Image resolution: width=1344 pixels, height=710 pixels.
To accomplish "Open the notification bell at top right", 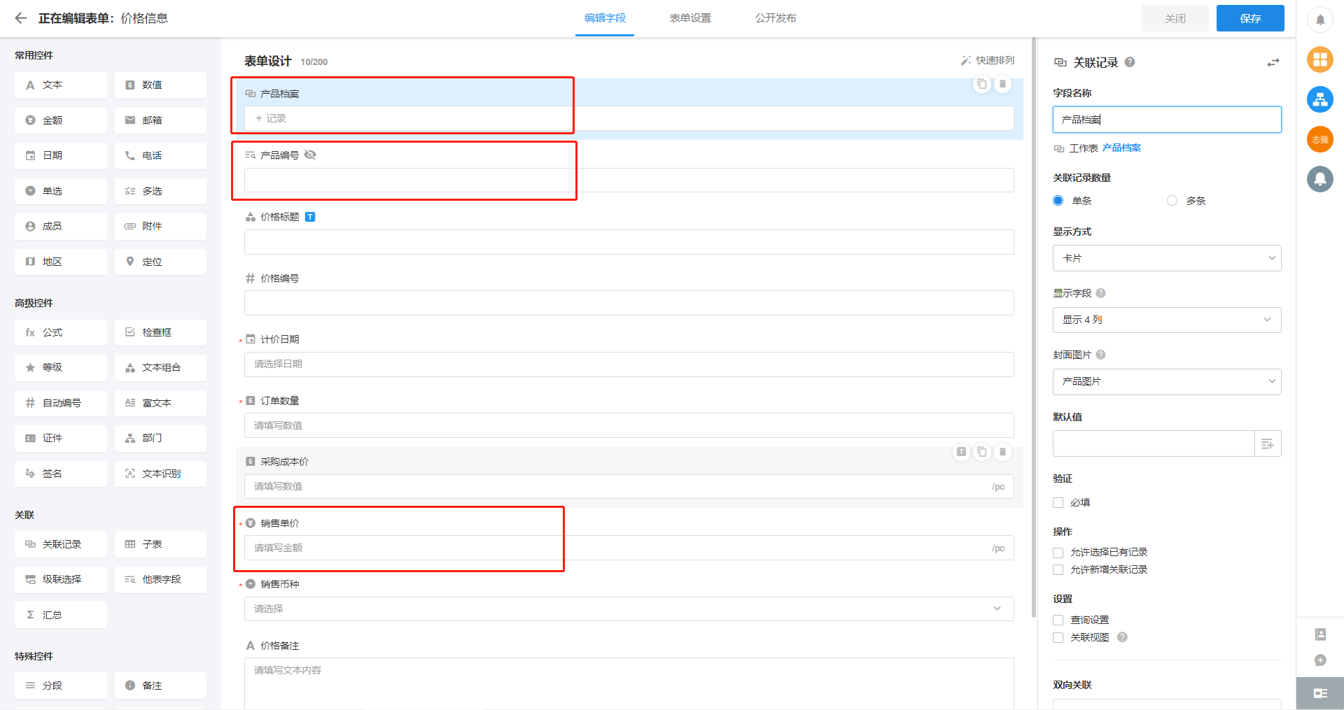I will click(x=1320, y=20).
